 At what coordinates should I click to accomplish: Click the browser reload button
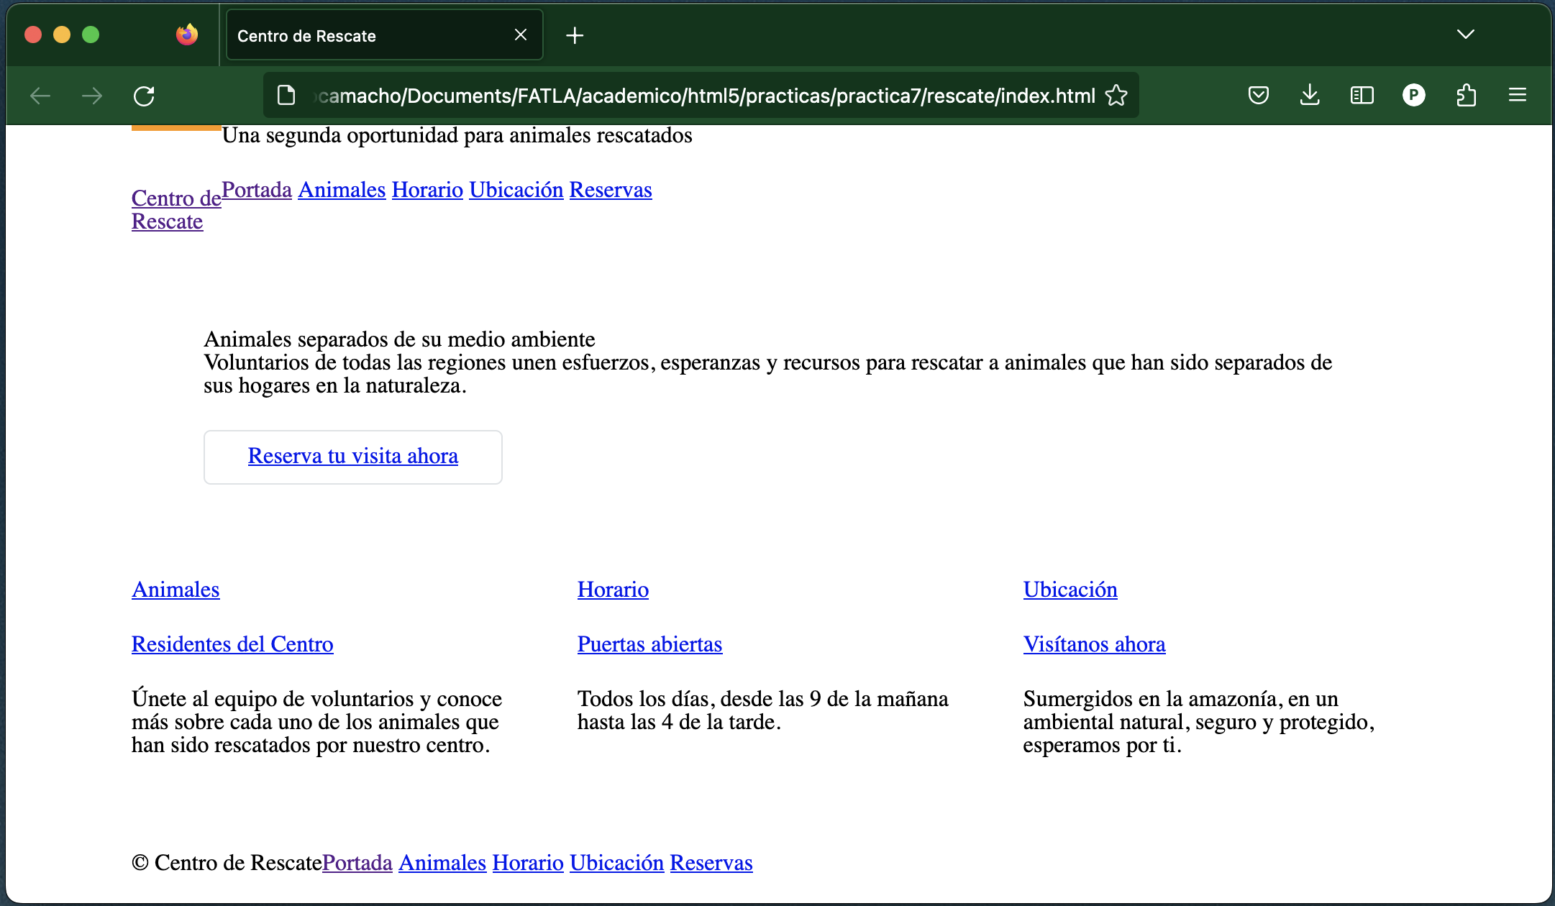[x=144, y=96]
